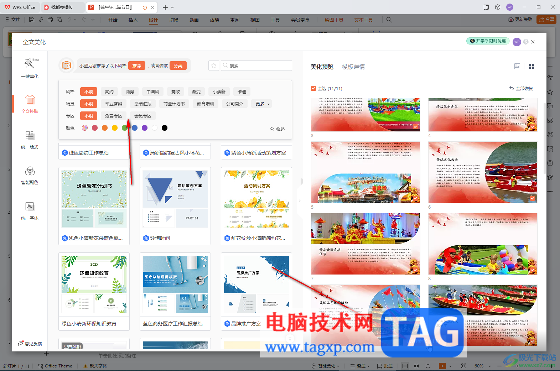Open the quick access toolbar dropdown arrow
560x371 pixels.
[x=93, y=20]
